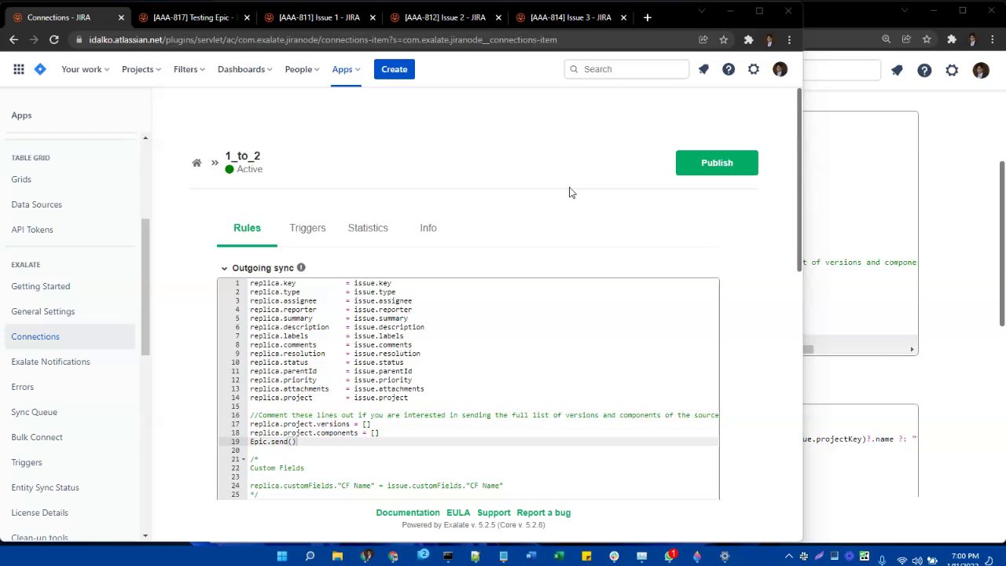Collapse the Outgoing sync section
This screenshot has width=1006, height=566.
coord(225,268)
